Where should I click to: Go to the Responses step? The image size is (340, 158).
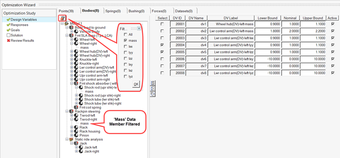click(x=20, y=25)
